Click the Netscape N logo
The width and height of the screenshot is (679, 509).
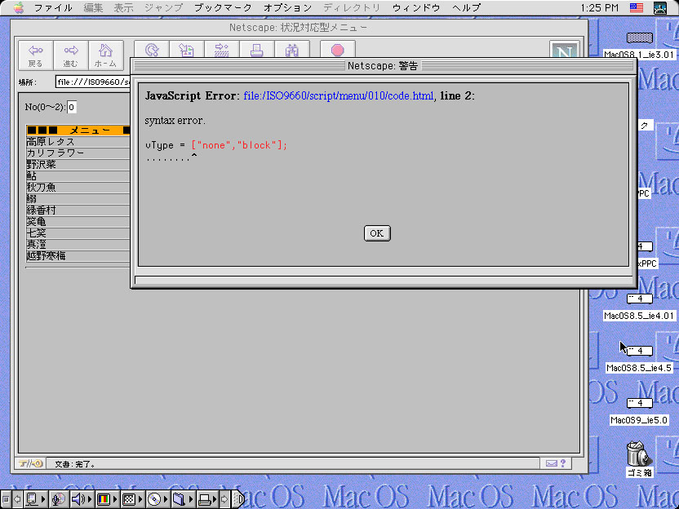565,51
